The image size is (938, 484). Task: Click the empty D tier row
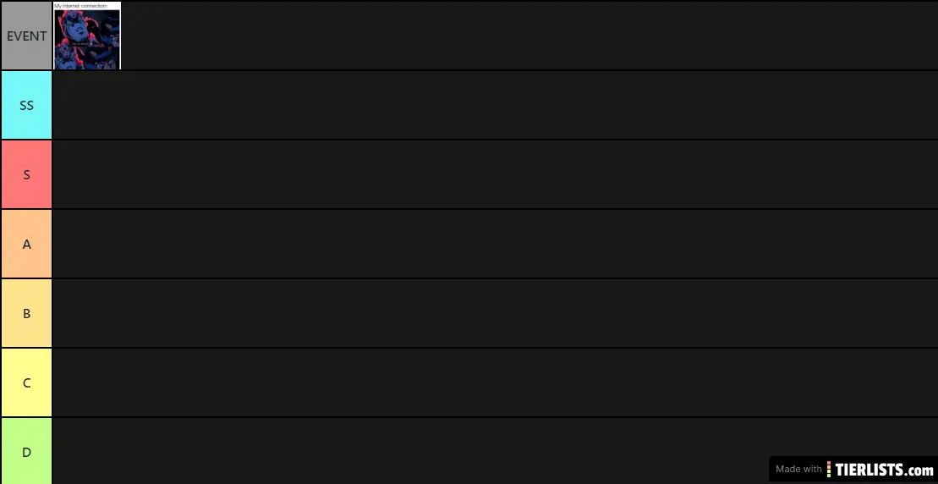410,451
